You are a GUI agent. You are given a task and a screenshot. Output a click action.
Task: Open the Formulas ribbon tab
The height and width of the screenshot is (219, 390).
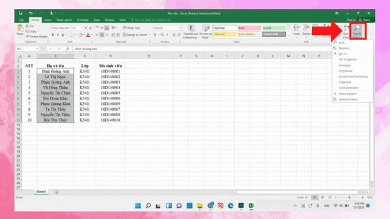tap(82, 20)
